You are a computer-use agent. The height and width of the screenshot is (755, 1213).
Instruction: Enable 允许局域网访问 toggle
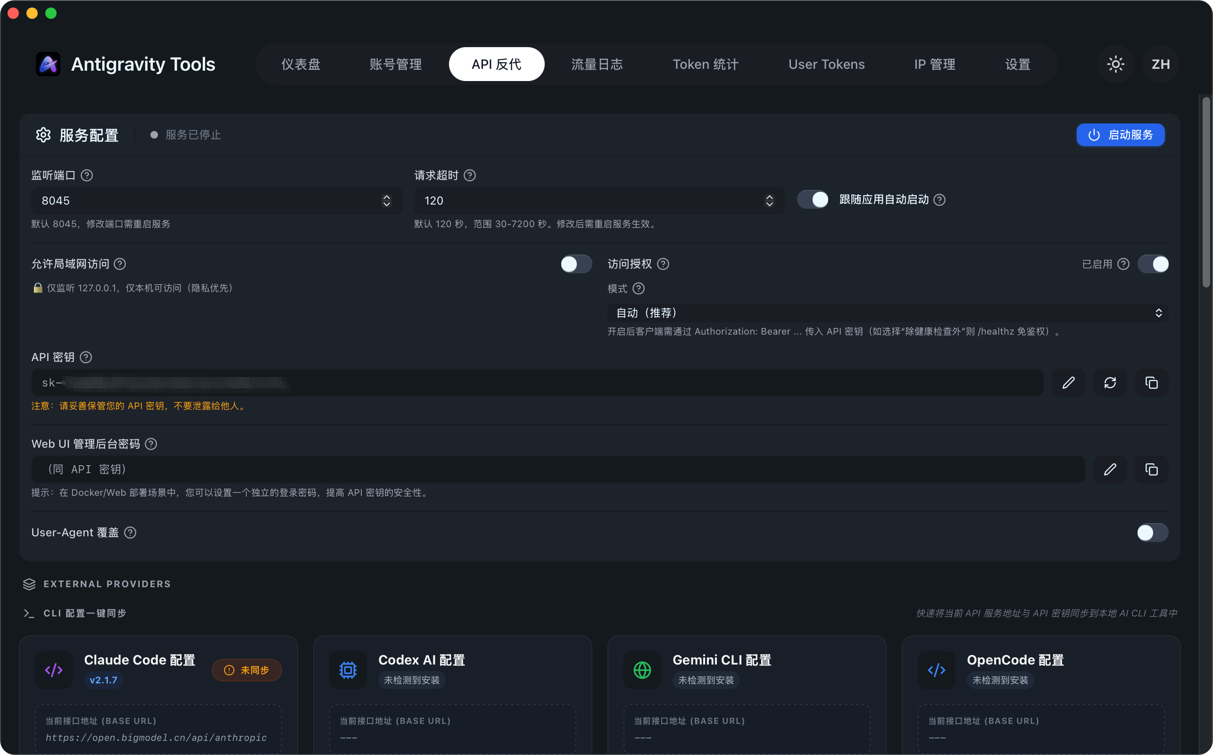click(575, 264)
